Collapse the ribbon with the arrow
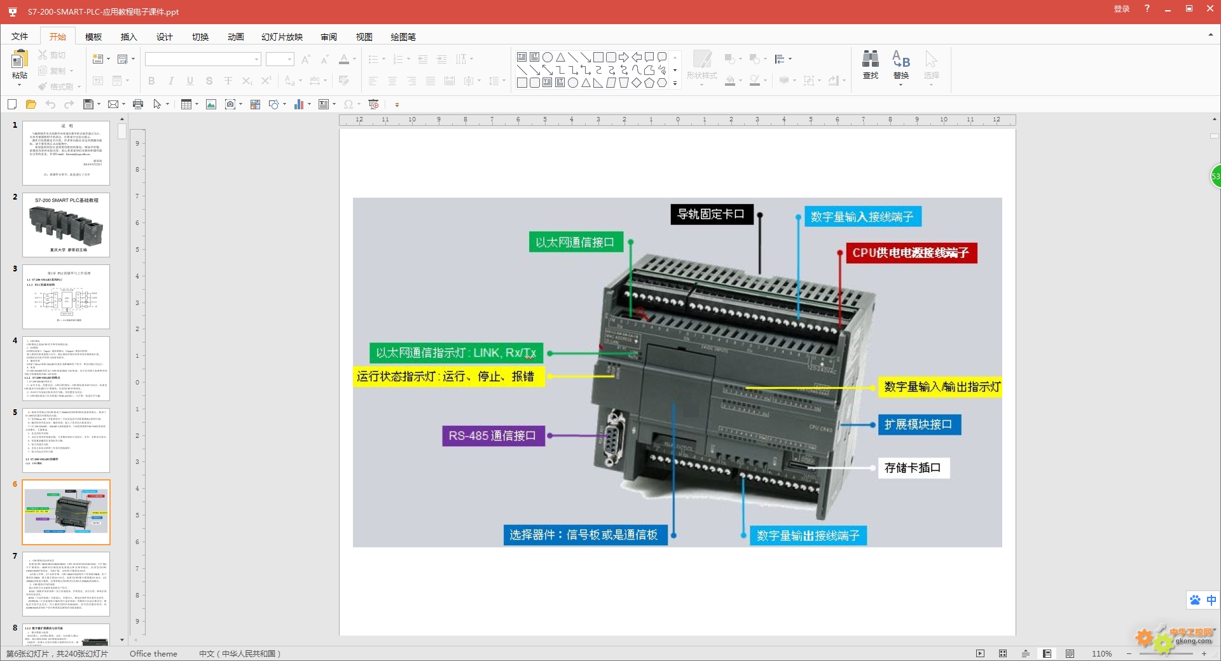The width and height of the screenshot is (1221, 661). tap(1210, 35)
